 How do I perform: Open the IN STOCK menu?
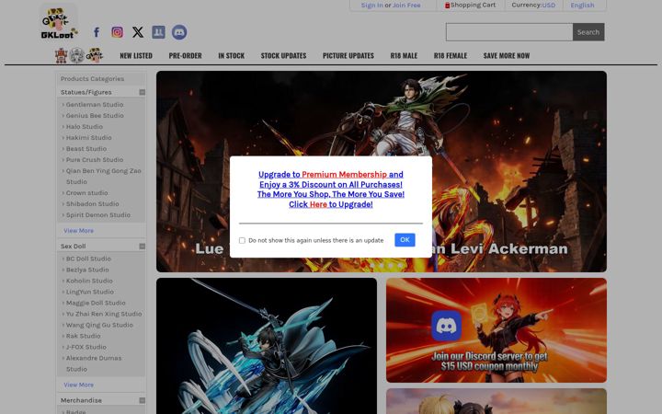[x=232, y=55]
